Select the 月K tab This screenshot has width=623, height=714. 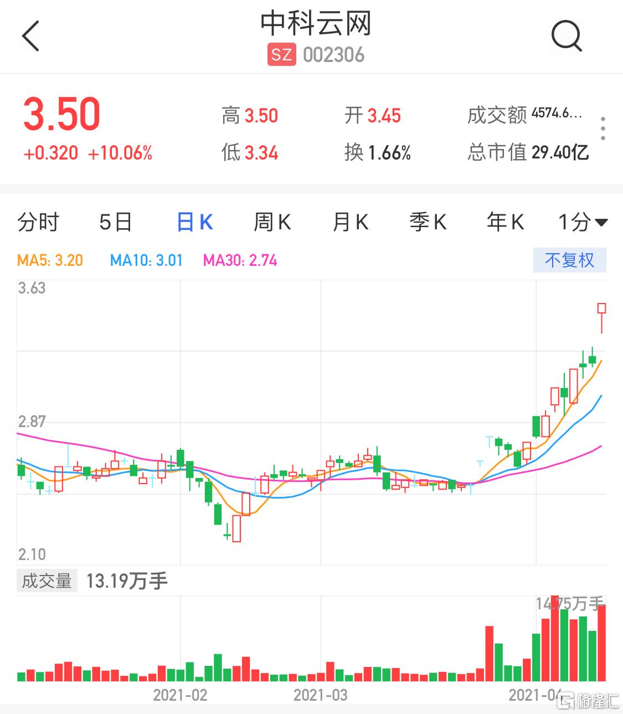pyautogui.click(x=350, y=222)
